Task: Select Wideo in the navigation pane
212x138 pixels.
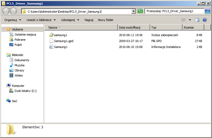Action: pos(19,75)
